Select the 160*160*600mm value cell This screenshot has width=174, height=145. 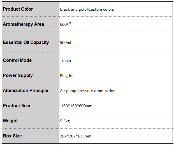116,106
